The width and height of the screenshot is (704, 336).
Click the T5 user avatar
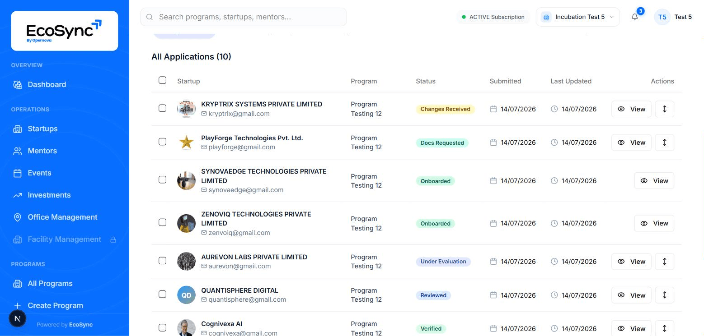662,17
